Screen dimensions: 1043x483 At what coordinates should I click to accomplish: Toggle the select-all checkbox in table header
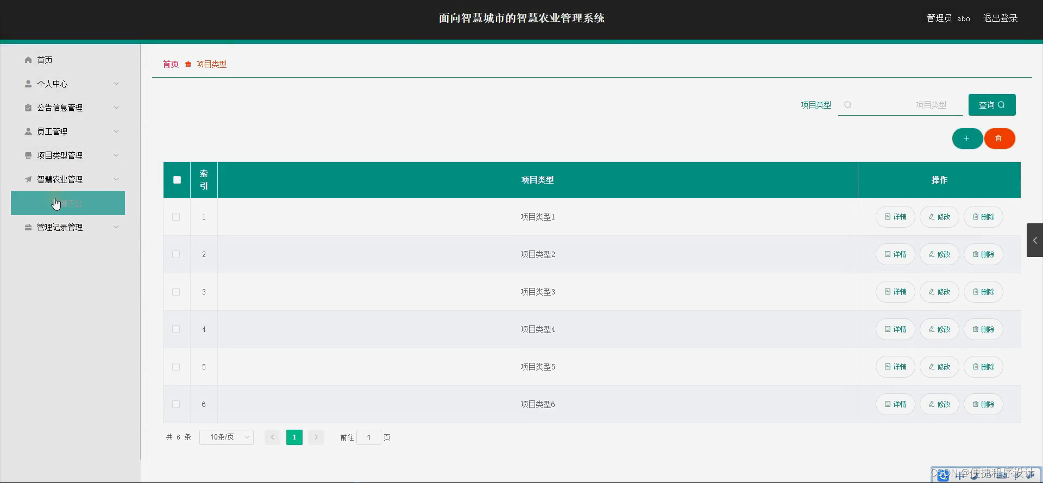coord(177,180)
